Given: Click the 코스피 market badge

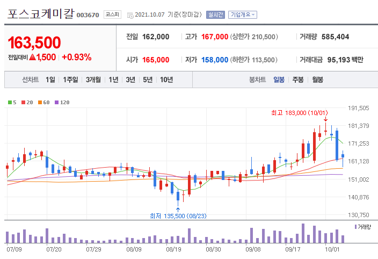Looking at the screenshot, I should (x=112, y=15).
